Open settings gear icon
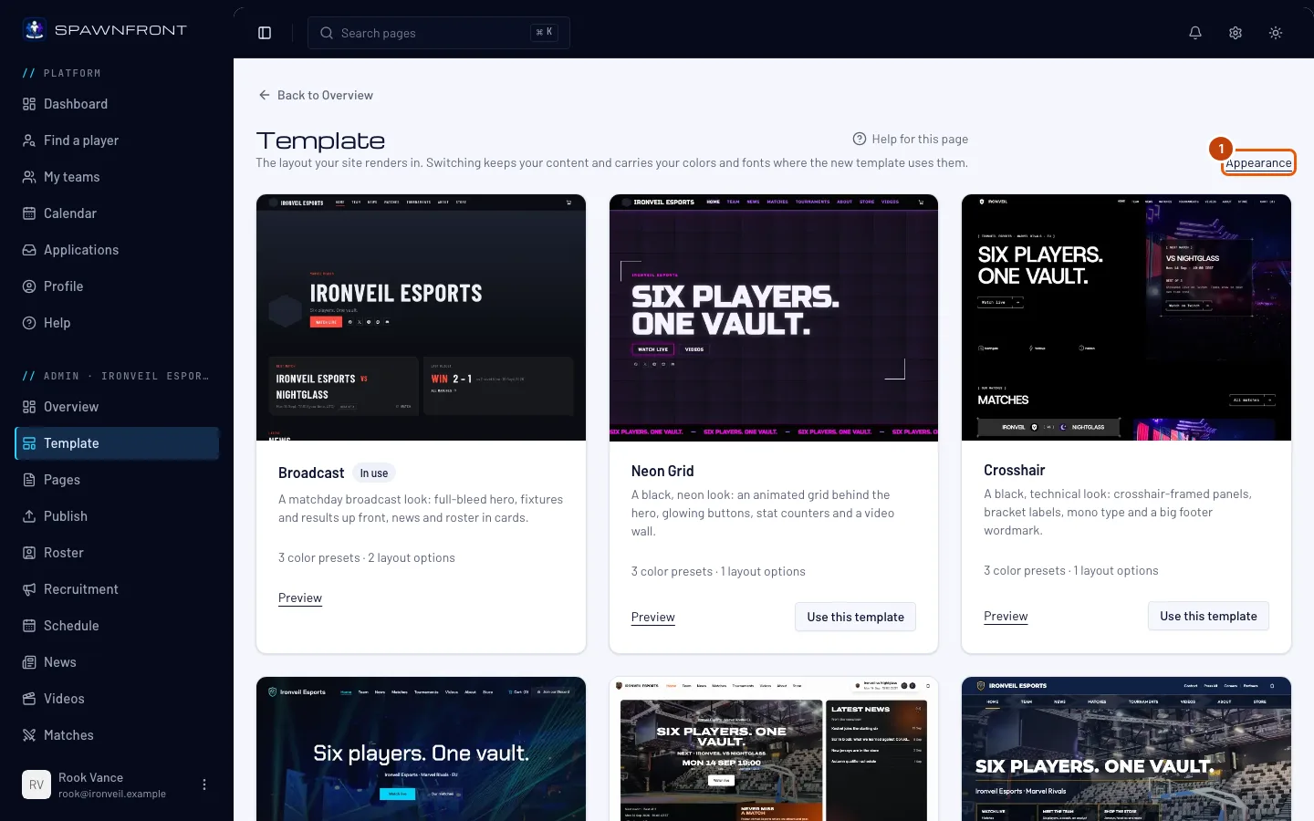 pos(1236,33)
